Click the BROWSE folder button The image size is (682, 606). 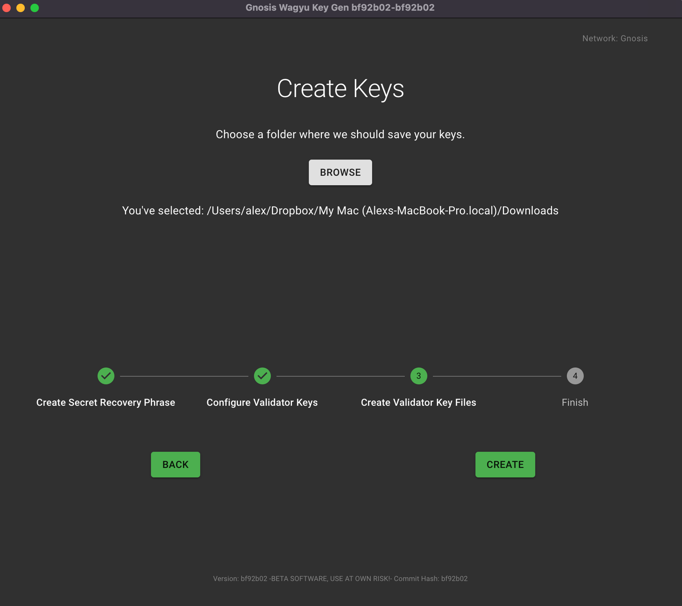click(340, 172)
